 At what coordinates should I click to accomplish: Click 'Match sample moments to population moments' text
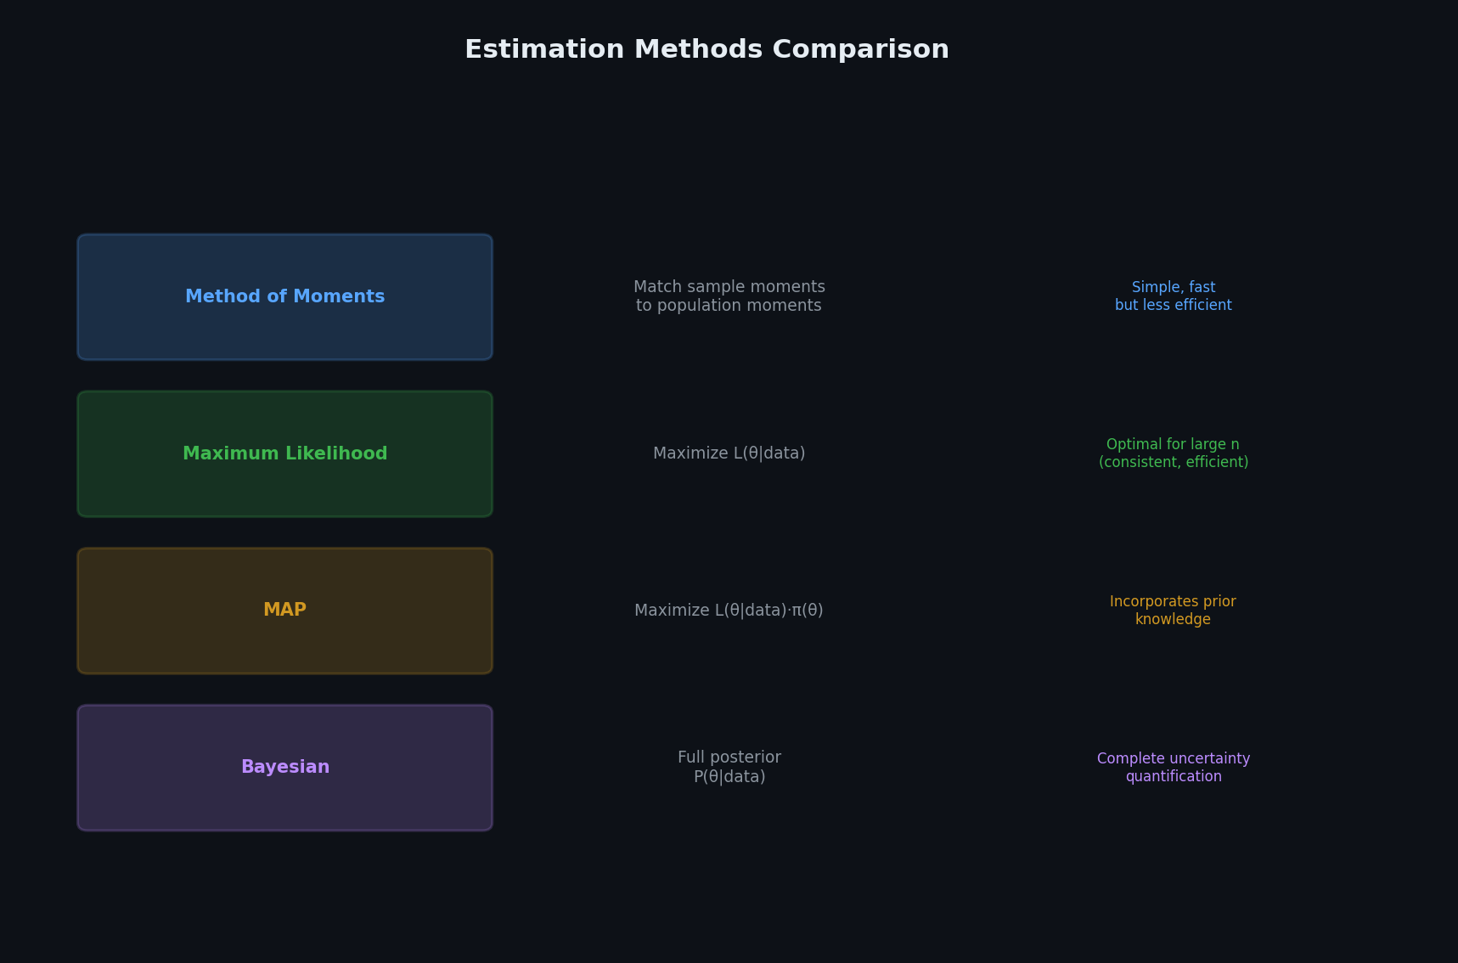pyautogui.click(x=729, y=296)
